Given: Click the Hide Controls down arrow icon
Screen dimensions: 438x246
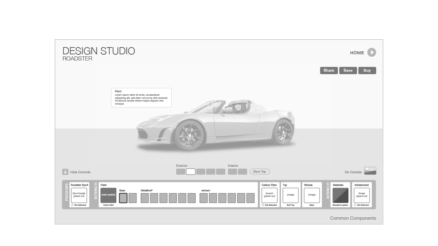Looking at the screenshot, I should tap(65, 172).
